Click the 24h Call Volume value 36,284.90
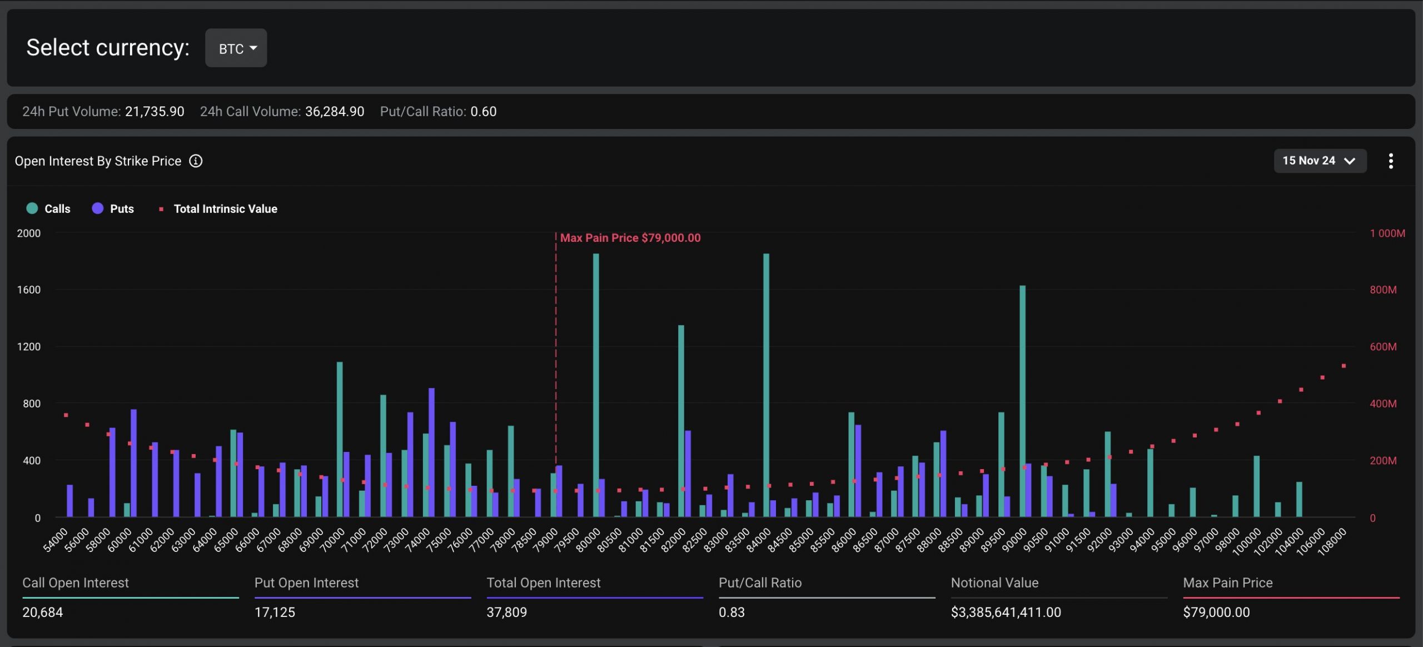Image resolution: width=1423 pixels, height=647 pixels. [x=335, y=112]
